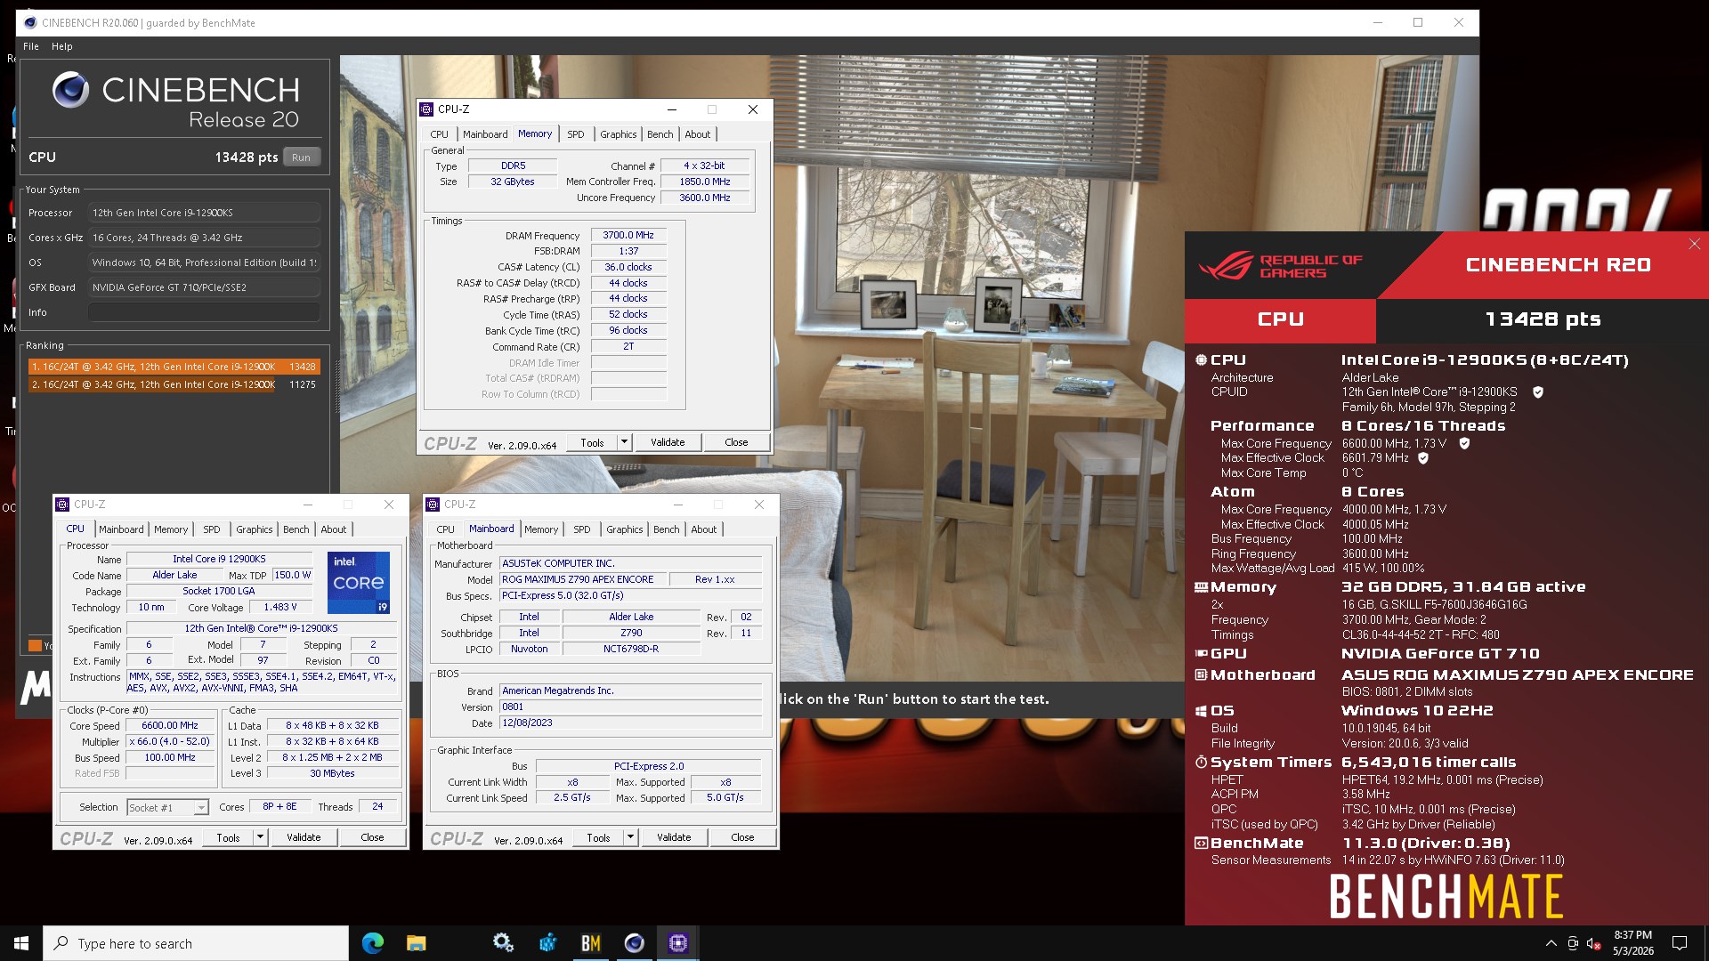Open the notification center speech bubble icon
The image size is (1709, 961).
point(1680,943)
